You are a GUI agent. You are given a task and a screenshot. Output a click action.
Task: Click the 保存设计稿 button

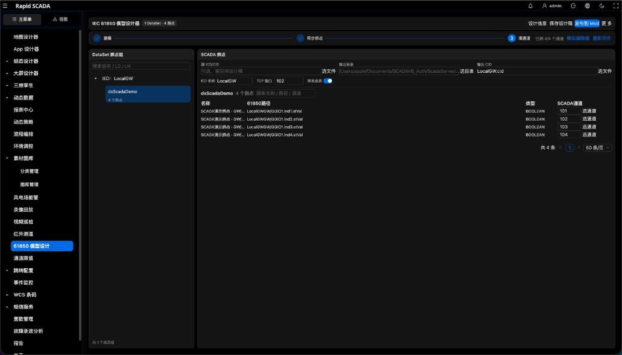click(x=561, y=24)
